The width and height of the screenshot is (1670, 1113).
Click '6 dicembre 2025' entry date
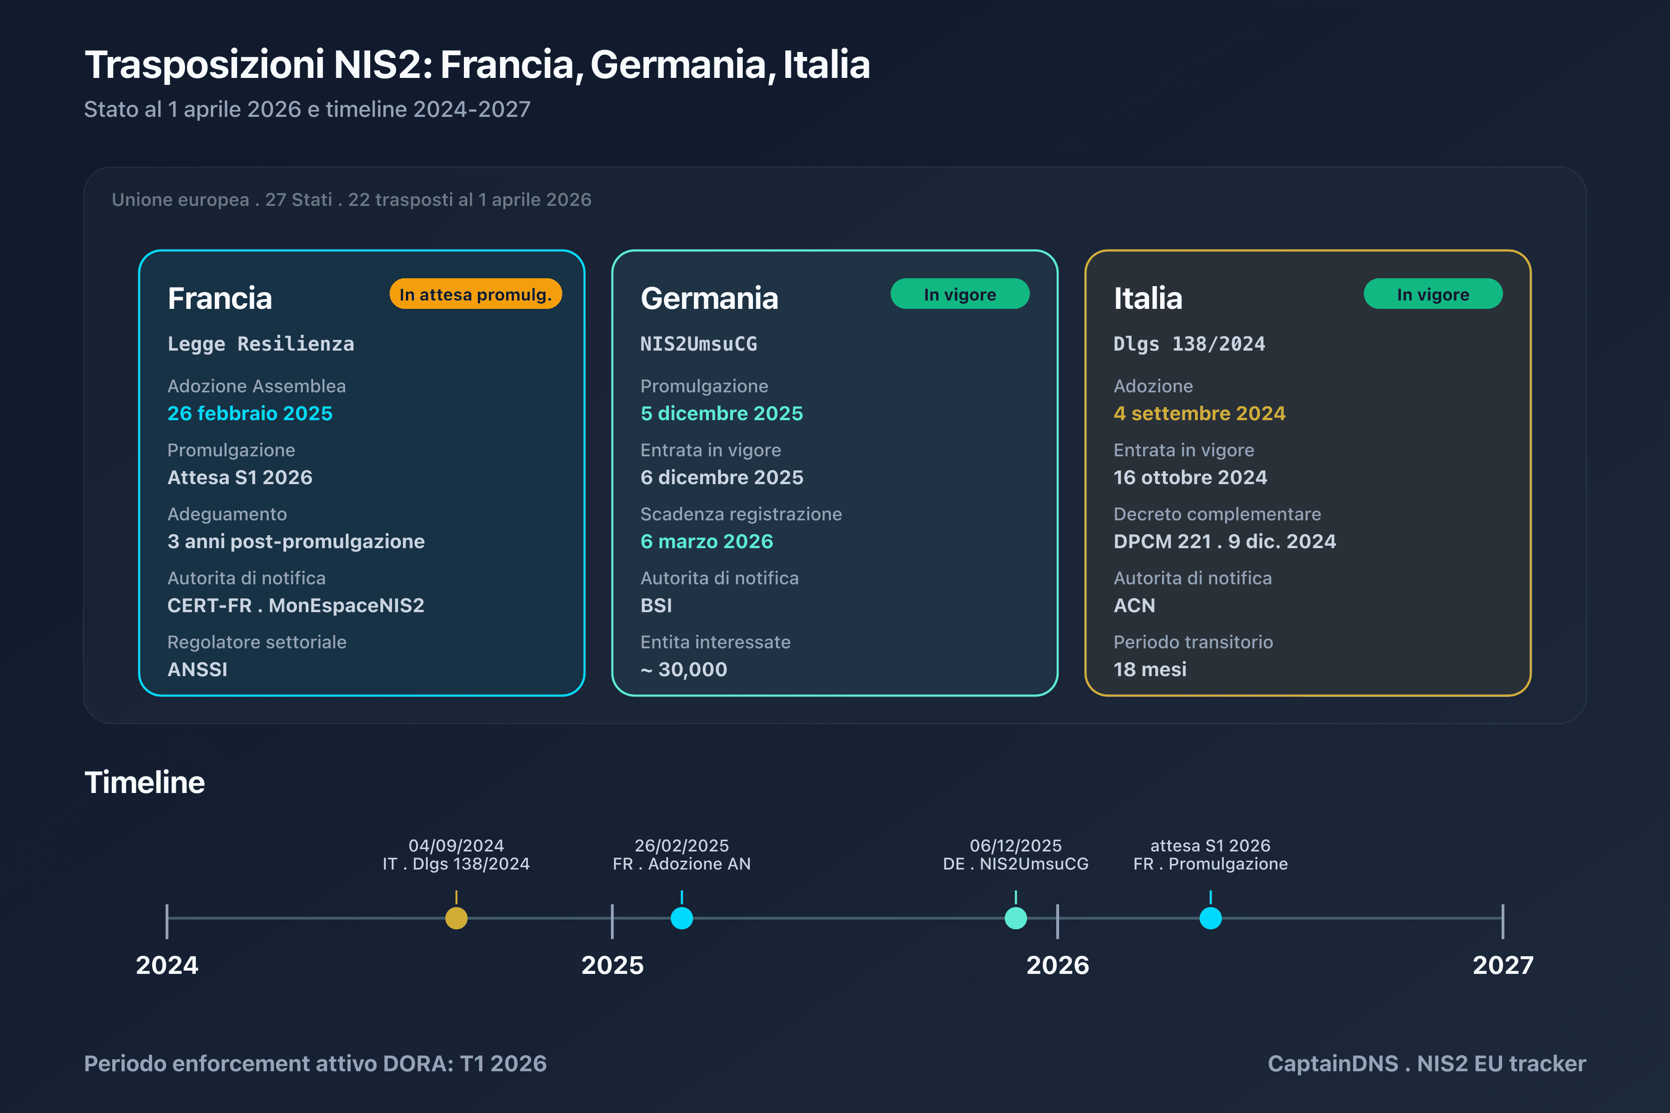point(721,477)
